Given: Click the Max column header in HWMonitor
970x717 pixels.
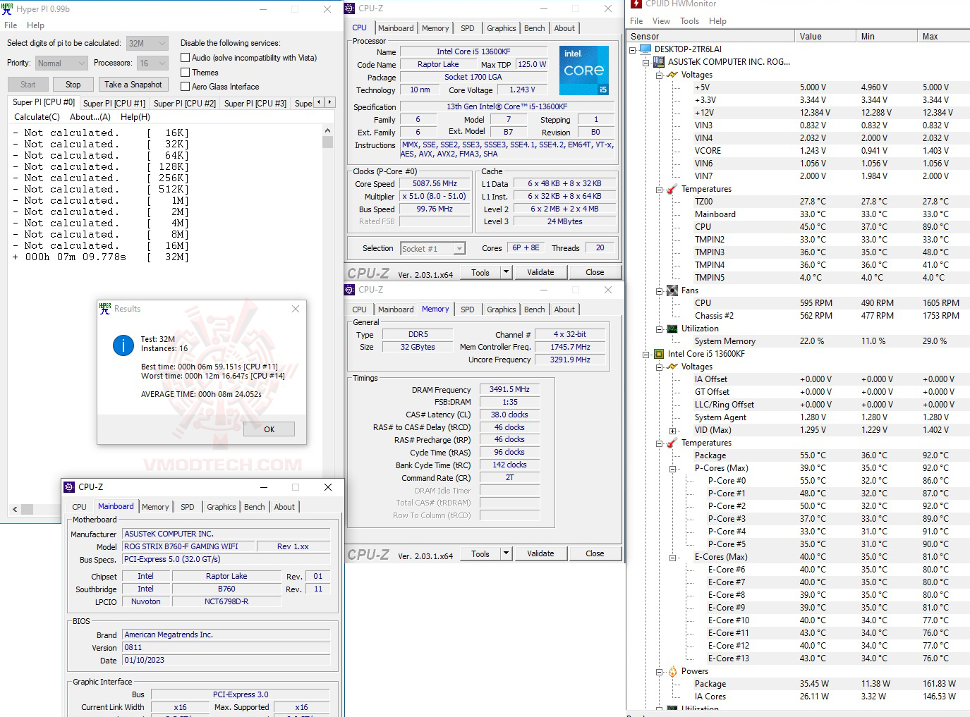Looking at the screenshot, I should pos(943,36).
